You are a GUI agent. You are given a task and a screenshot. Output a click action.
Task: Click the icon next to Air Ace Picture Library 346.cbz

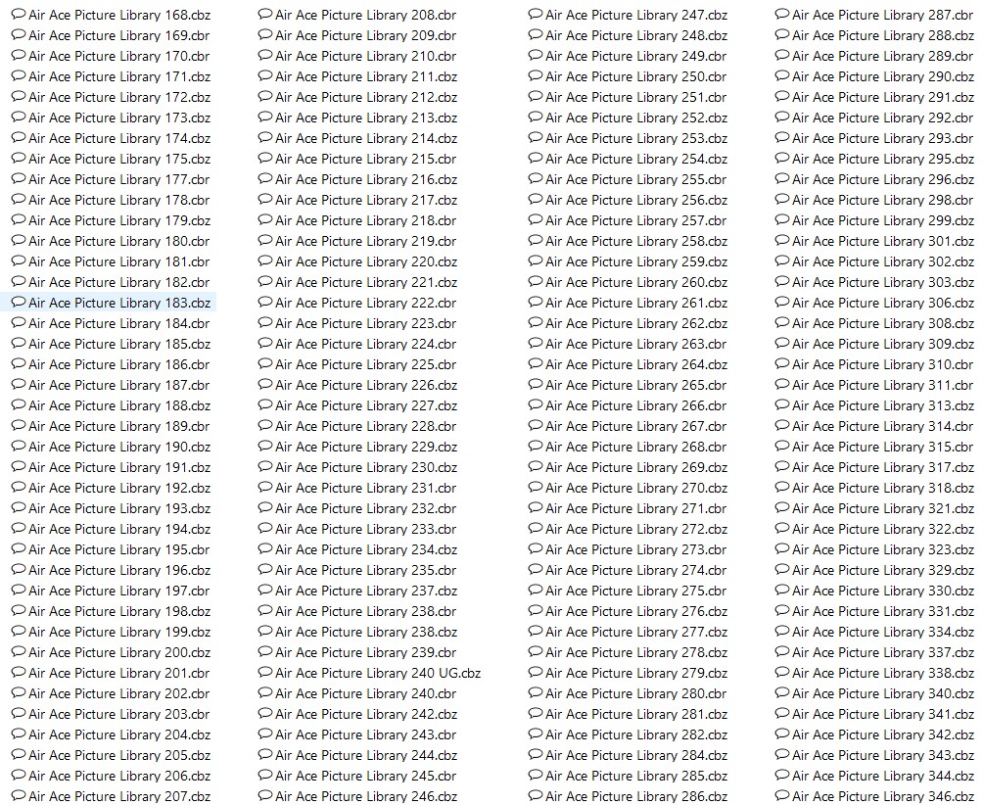click(x=782, y=796)
